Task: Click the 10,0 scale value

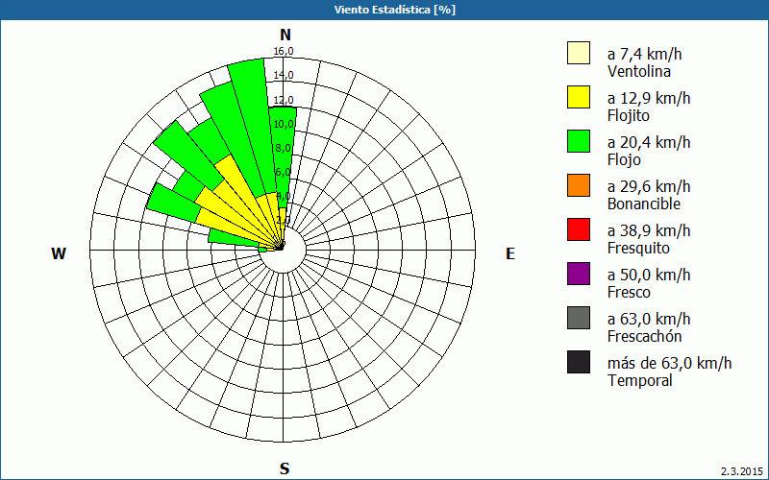Action: click(284, 125)
